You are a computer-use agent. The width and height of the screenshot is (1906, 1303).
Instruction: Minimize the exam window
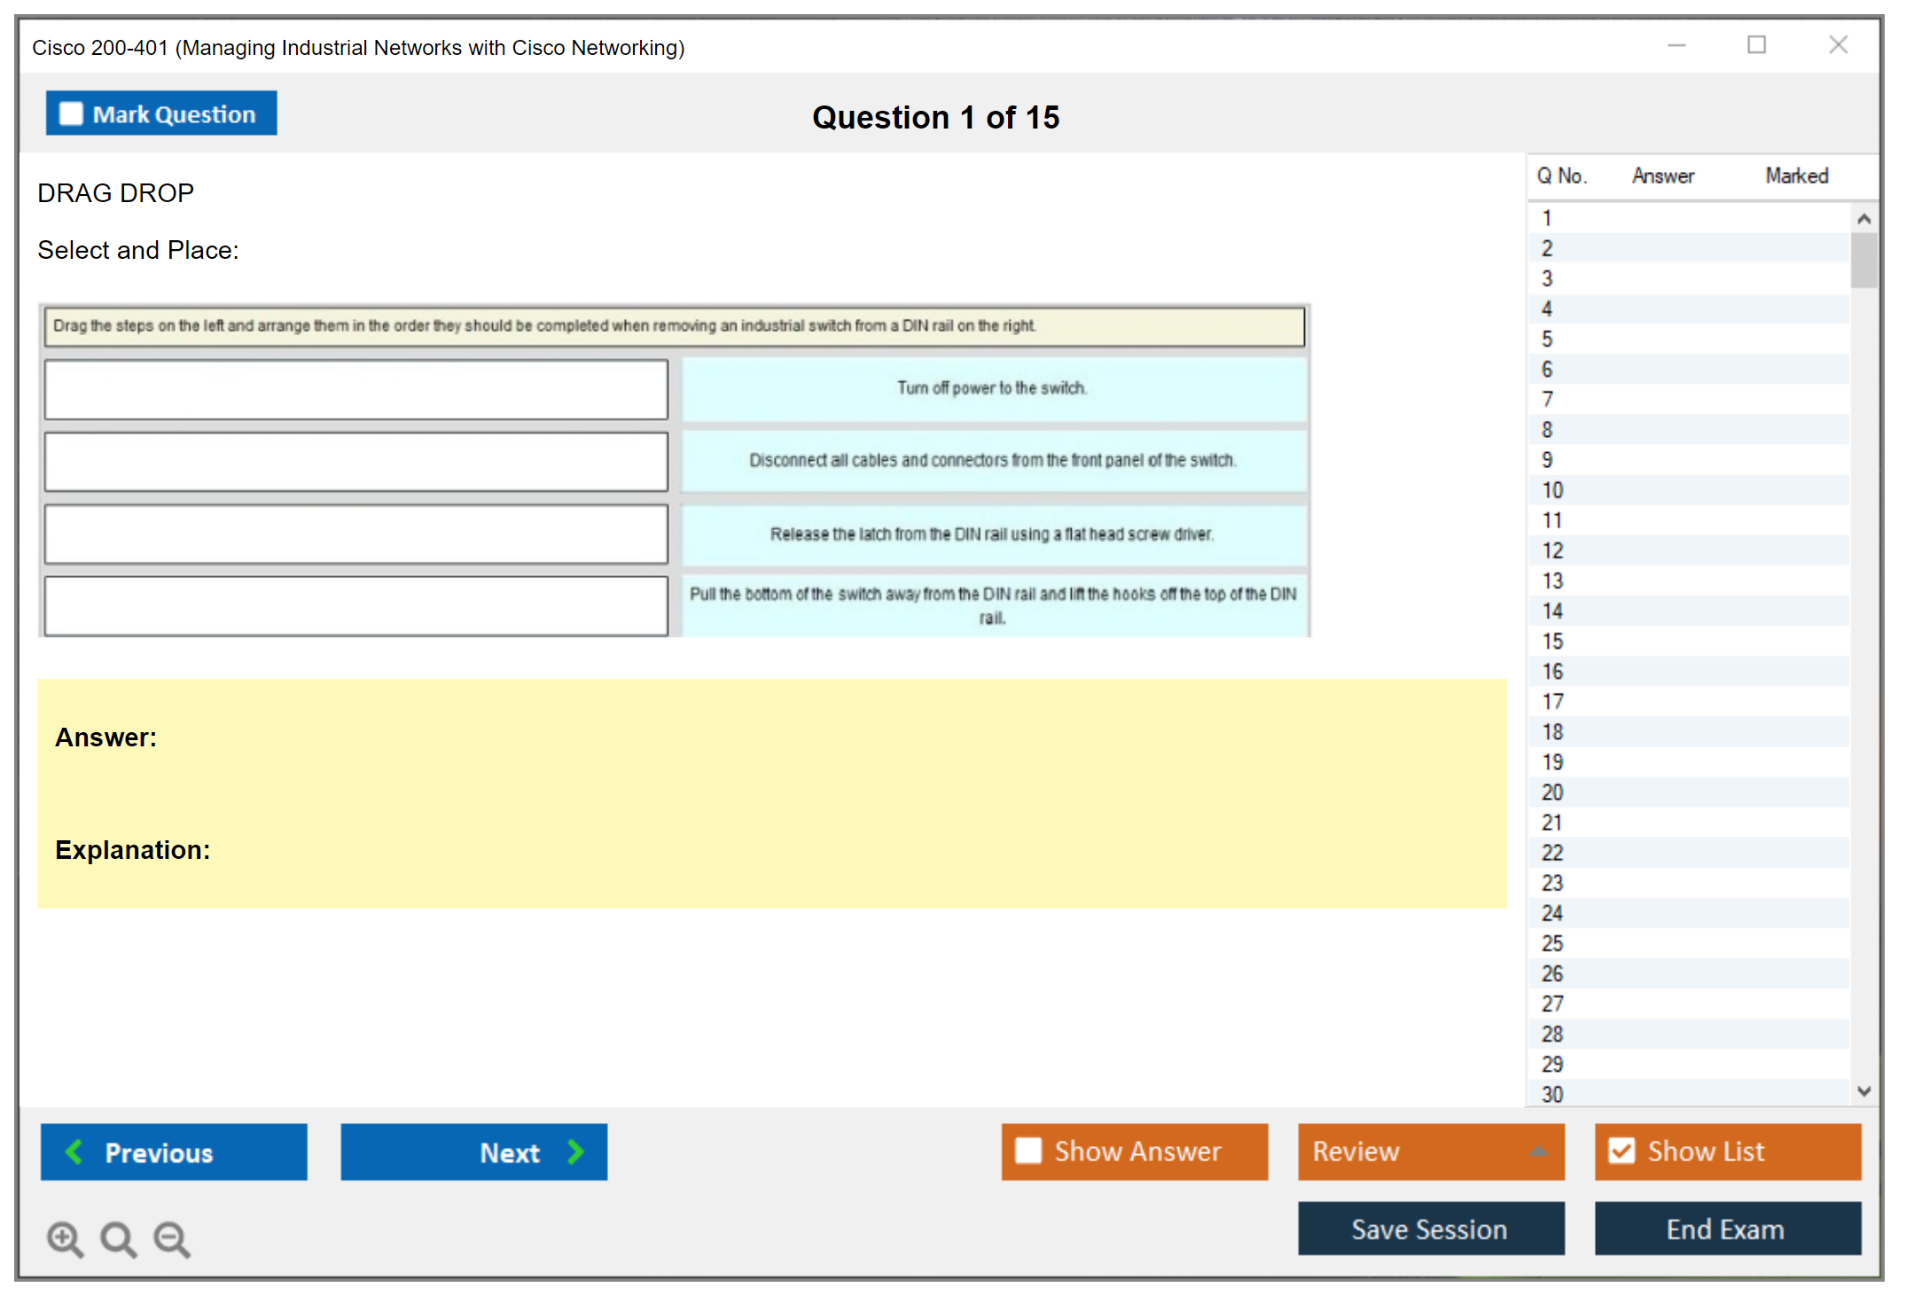point(1676,45)
